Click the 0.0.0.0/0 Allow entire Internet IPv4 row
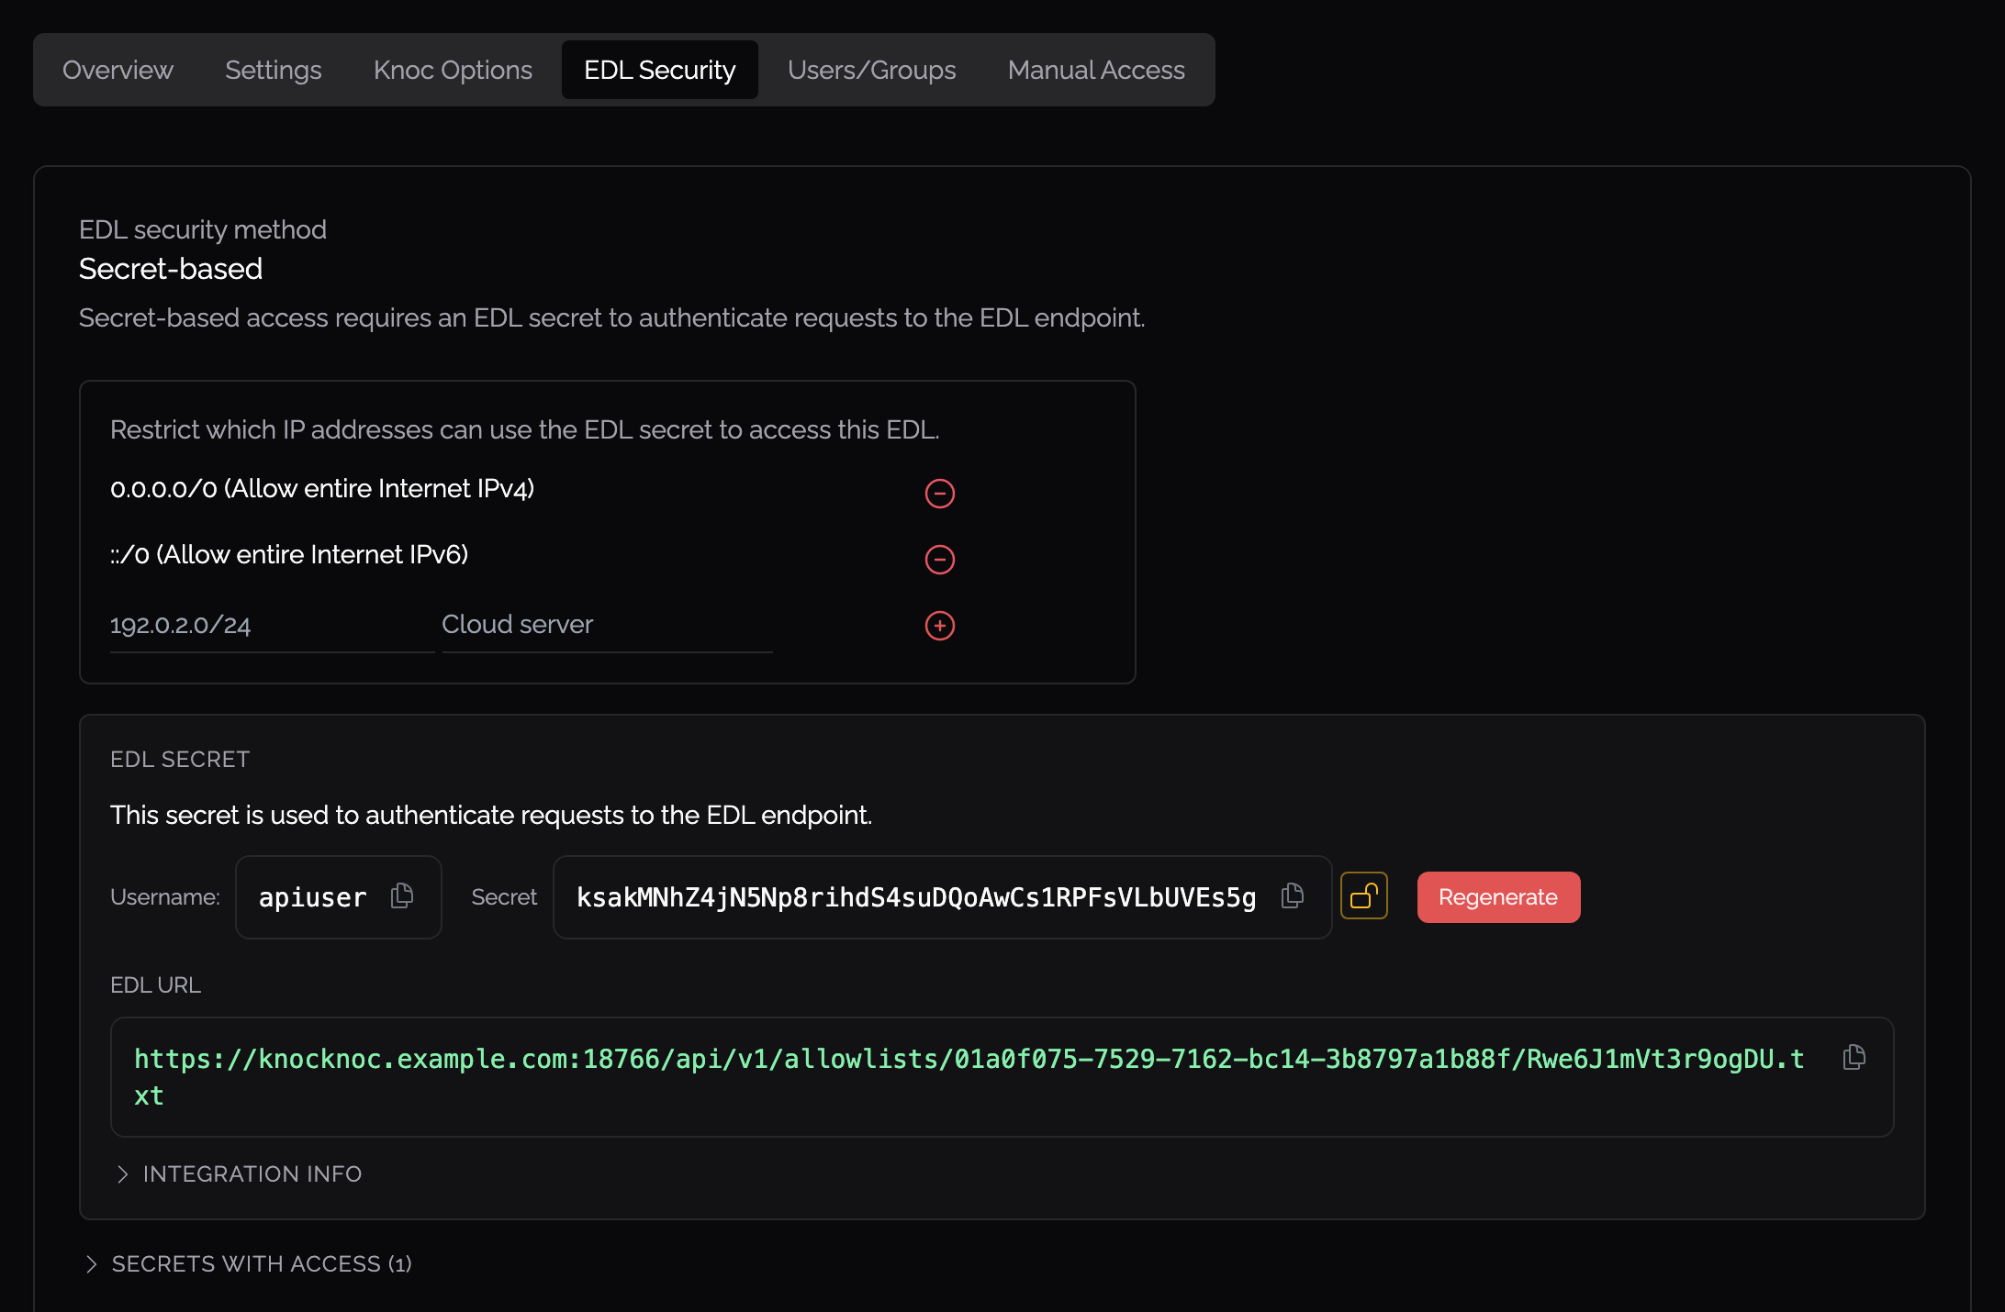Viewport: 2005px width, 1312px height. click(322, 489)
